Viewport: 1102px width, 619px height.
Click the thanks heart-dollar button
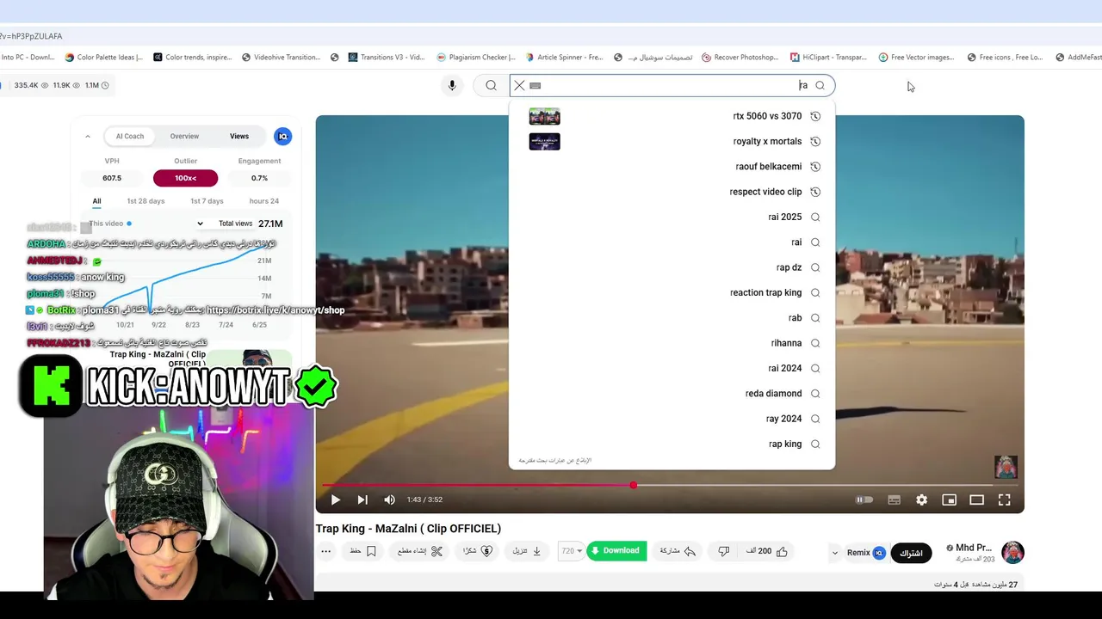[x=478, y=551]
